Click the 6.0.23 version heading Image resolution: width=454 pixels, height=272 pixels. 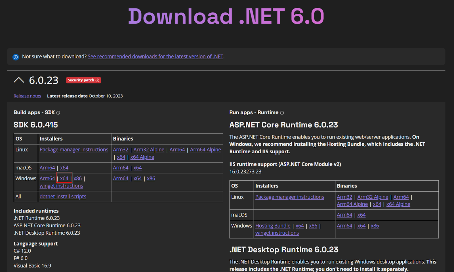(x=44, y=80)
